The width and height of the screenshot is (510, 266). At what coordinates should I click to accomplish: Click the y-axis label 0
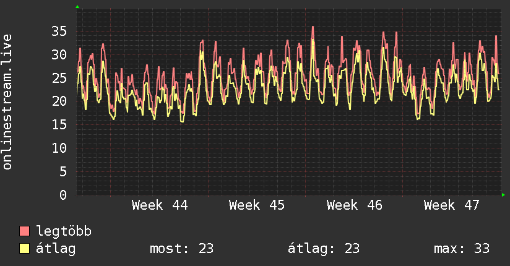coord(63,195)
